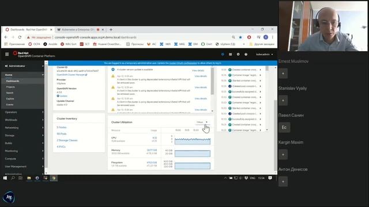Open the 4 PVCs inventory link
Image resolution: width=369 pixels, height=207 pixels.
pyautogui.click(x=61, y=147)
